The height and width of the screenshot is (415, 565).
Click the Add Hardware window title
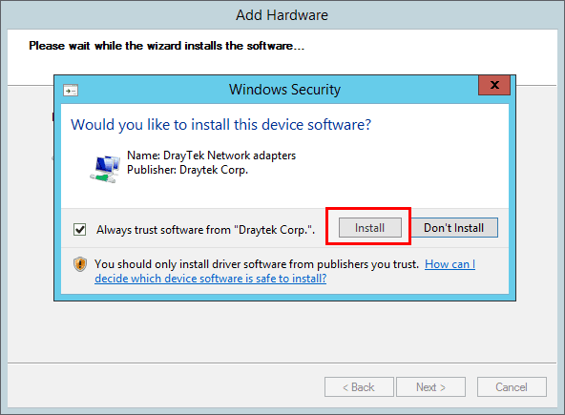click(282, 15)
